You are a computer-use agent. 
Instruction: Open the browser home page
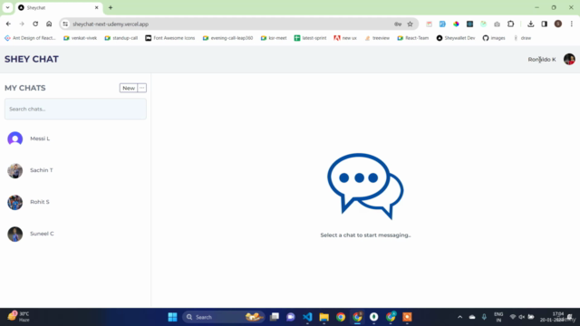[x=49, y=24]
